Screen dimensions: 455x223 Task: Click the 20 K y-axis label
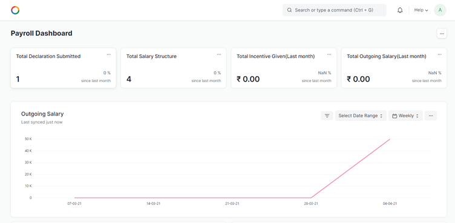28,174
